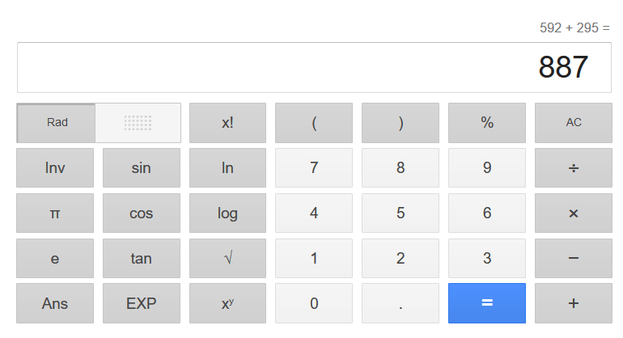The width and height of the screenshot is (623, 338).
Task: Toggle the Deg side of angle switch
Action: coord(138,123)
